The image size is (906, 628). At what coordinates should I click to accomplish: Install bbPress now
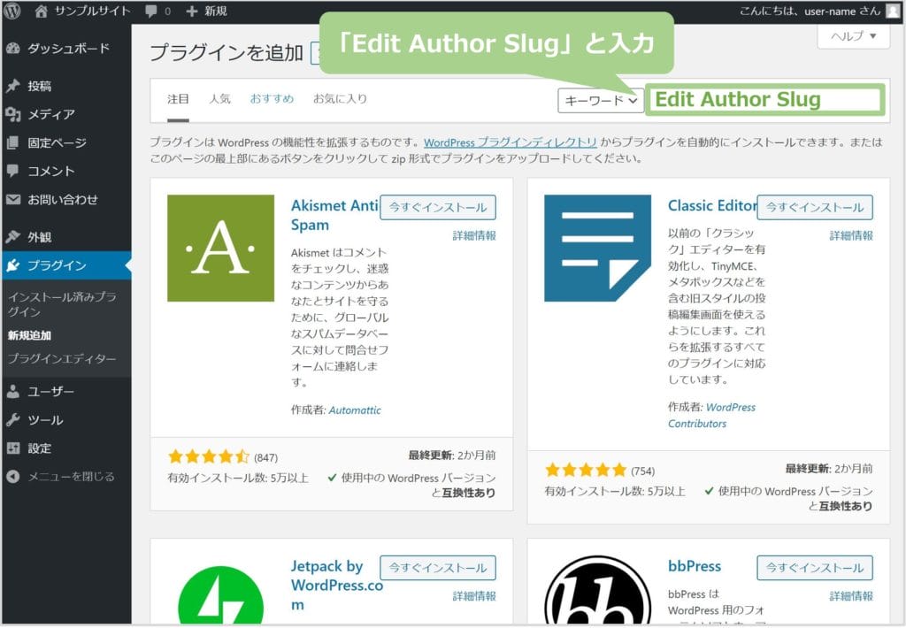[815, 568]
